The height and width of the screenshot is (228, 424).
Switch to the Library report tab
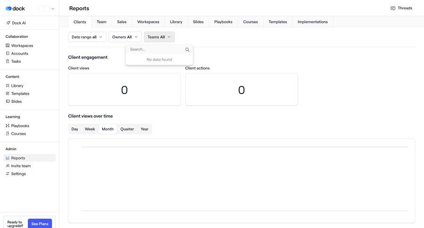(176, 22)
